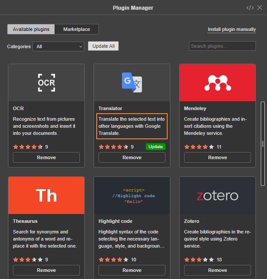Click the Categories label

19,46
